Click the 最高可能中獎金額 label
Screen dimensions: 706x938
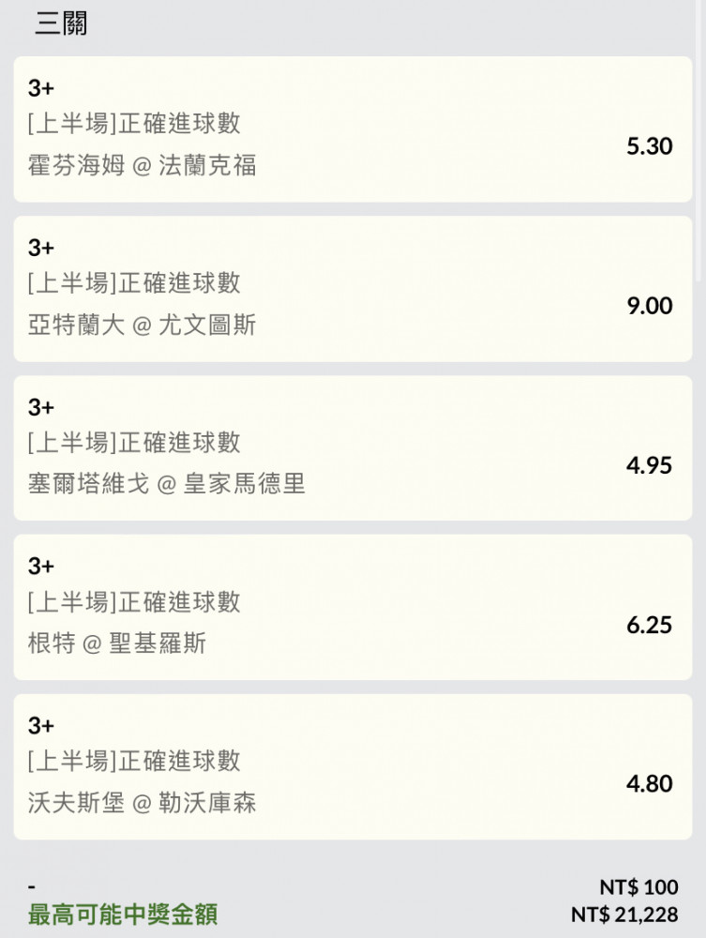tap(123, 915)
